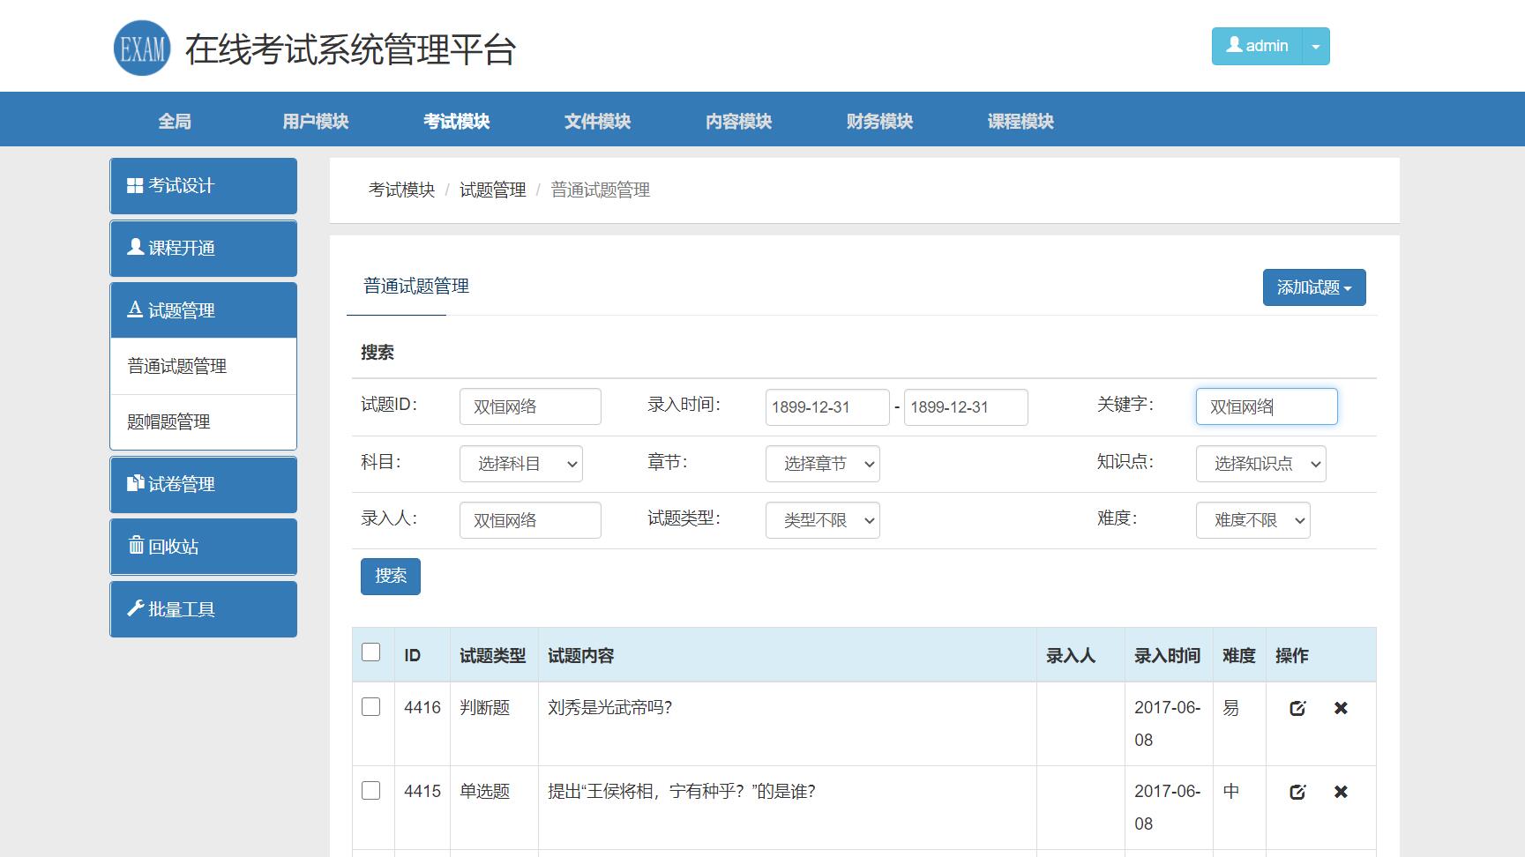Expand the admin caret dropdown arrow
The height and width of the screenshot is (857, 1525).
[1315, 47]
